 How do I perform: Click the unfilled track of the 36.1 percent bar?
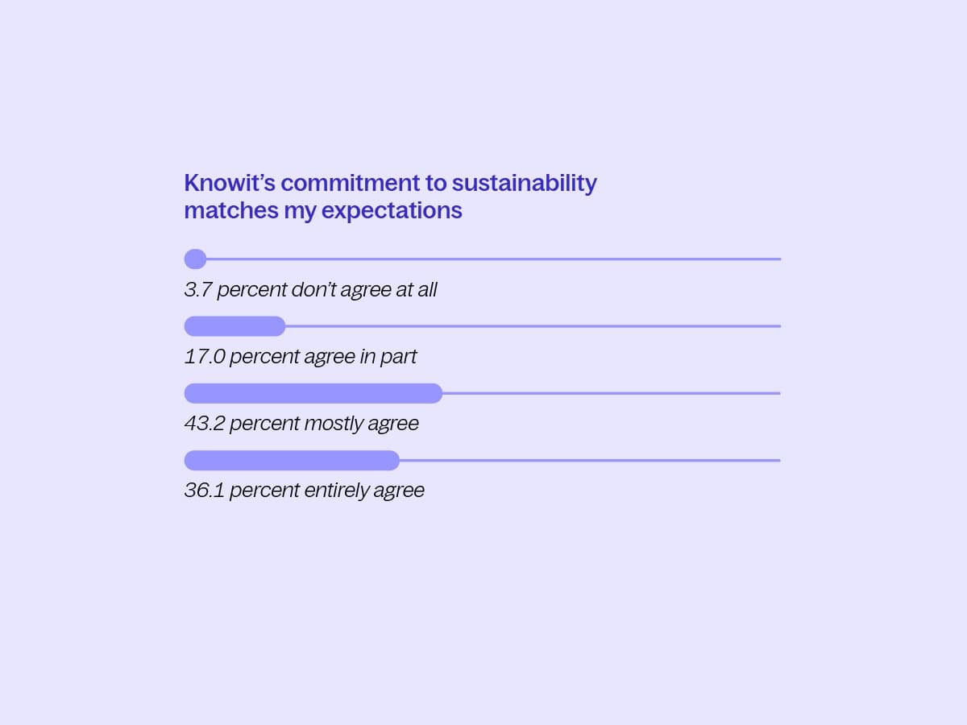(x=590, y=460)
